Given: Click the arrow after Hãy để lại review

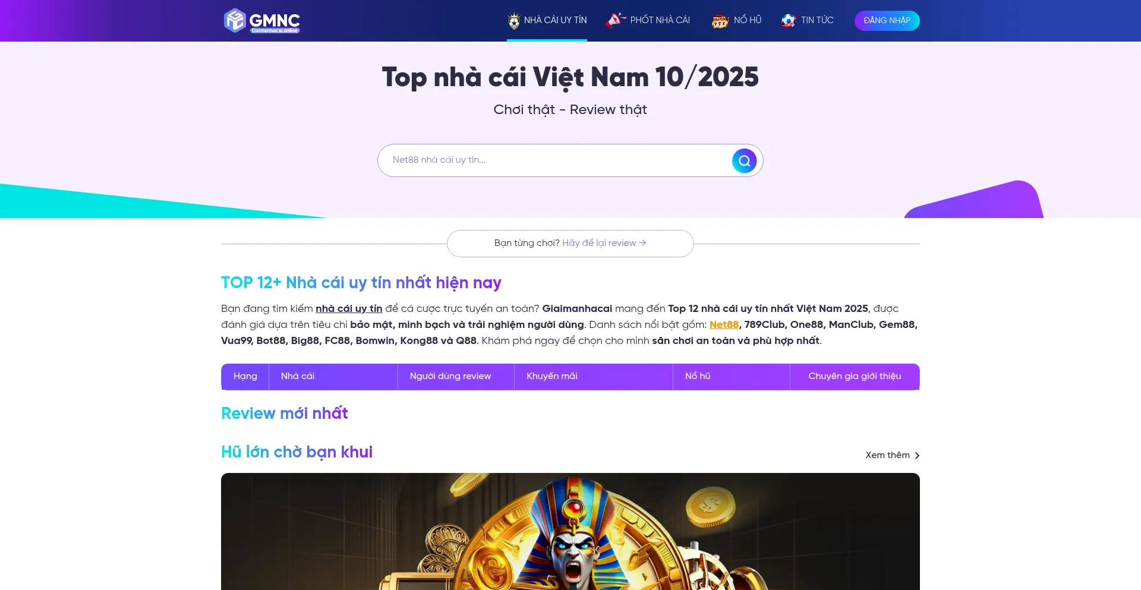Looking at the screenshot, I should point(642,243).
